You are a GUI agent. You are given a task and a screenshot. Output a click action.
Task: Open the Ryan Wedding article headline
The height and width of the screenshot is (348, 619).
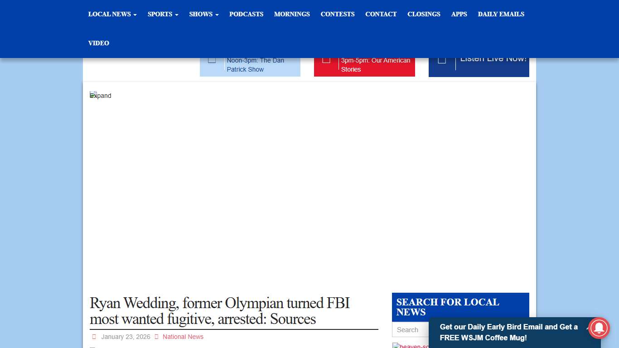coord(220,311)
